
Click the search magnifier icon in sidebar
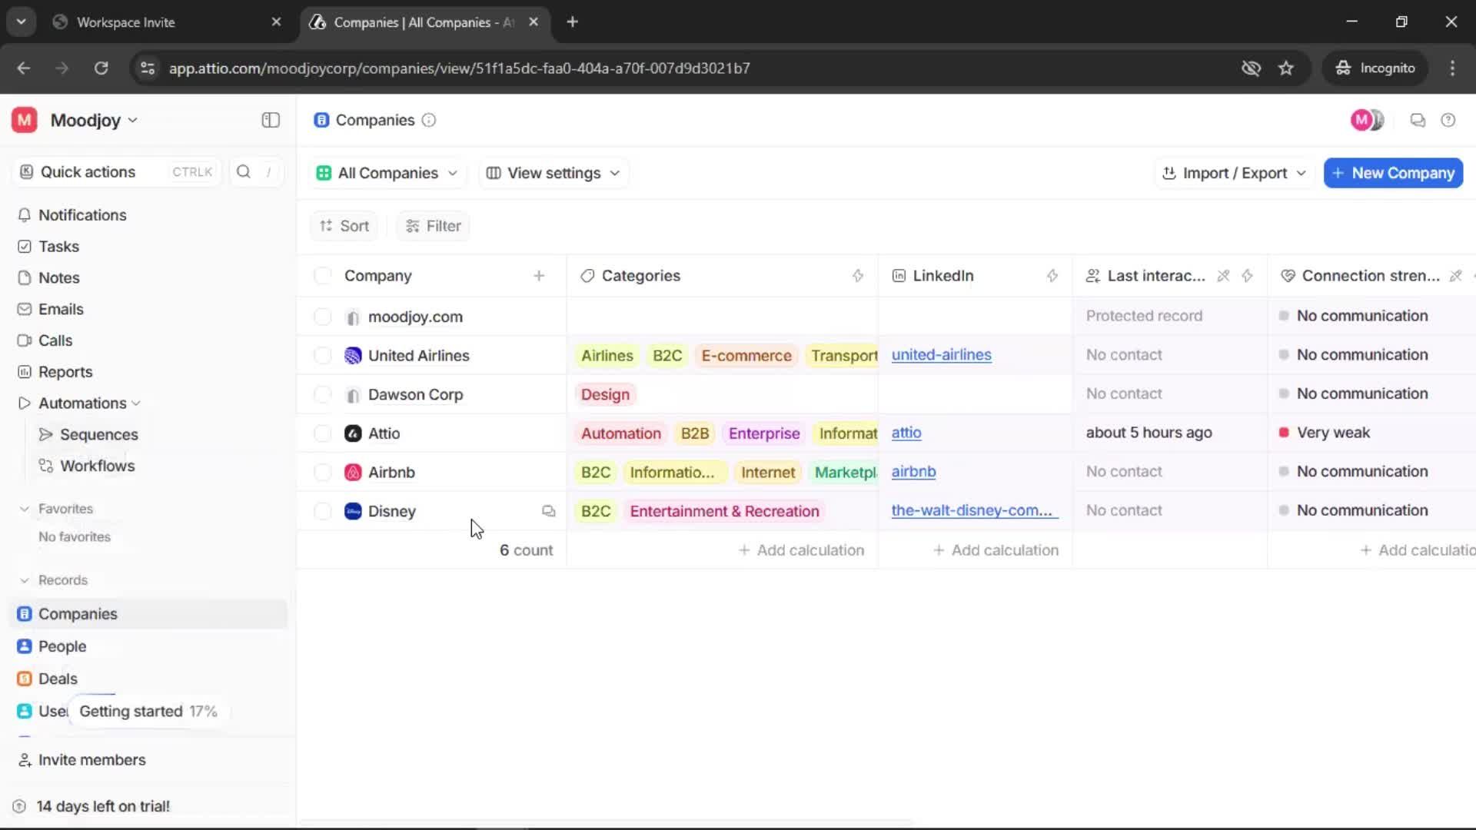(244, 171)
